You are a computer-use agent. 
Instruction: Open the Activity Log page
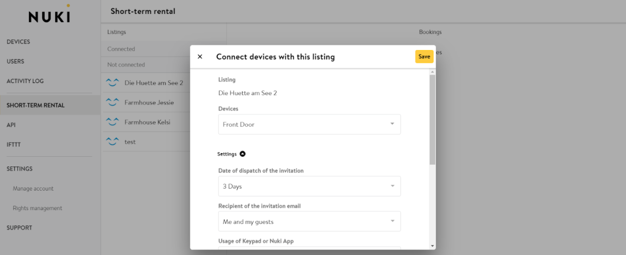click(x=25, y=81)
